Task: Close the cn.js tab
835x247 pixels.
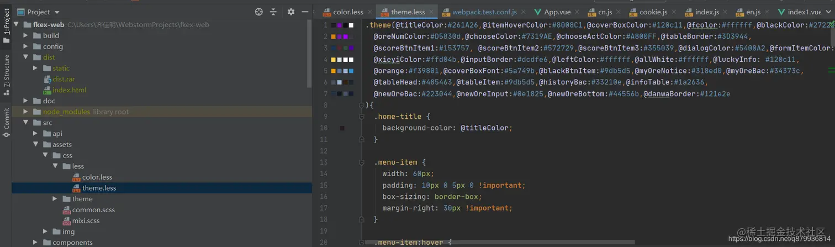Action: 618,12
